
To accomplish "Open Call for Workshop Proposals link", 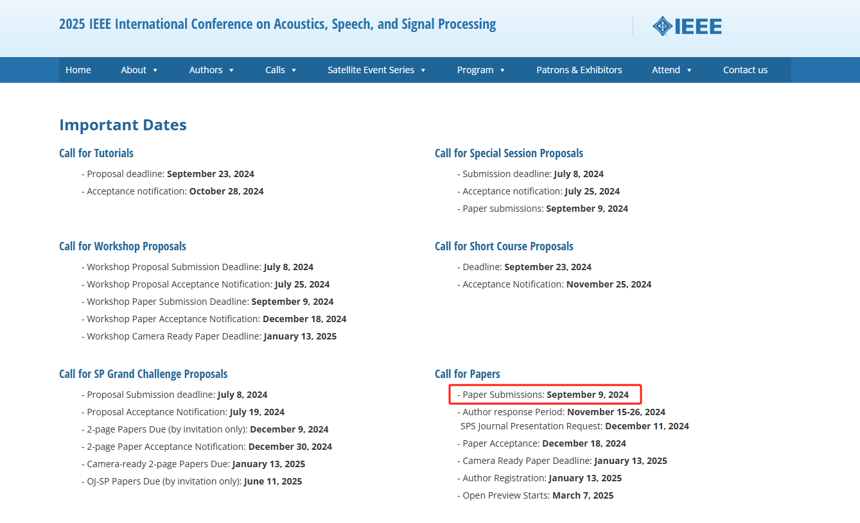I will click(123, 246).
